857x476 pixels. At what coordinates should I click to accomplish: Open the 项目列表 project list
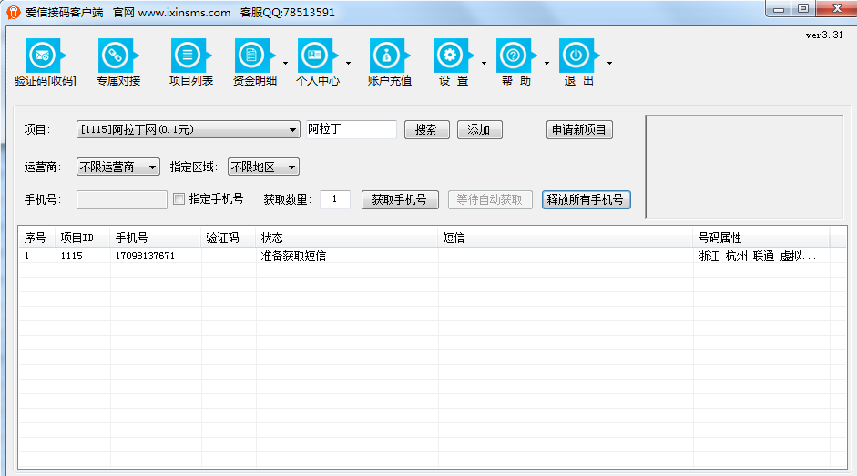pos(190,62)
